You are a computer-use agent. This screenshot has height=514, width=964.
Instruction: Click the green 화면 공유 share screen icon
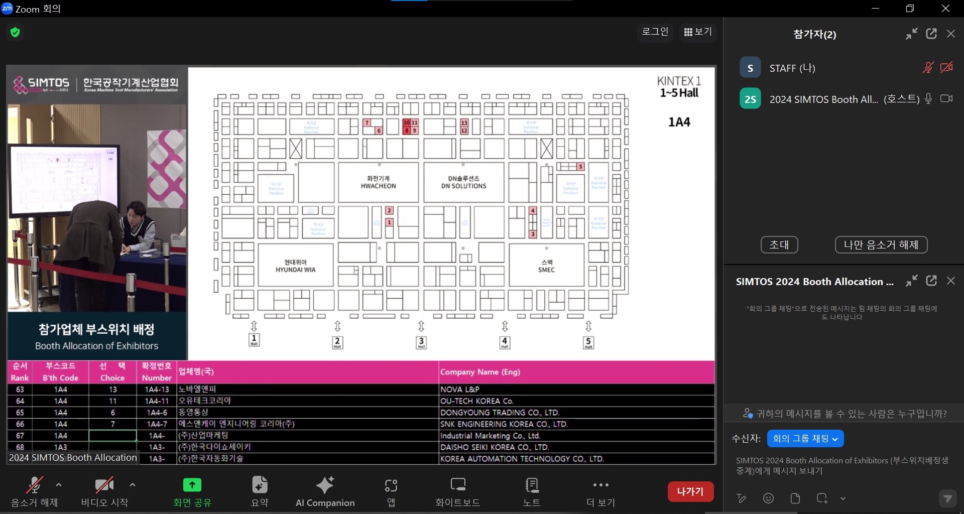click(x=192, y=485)
